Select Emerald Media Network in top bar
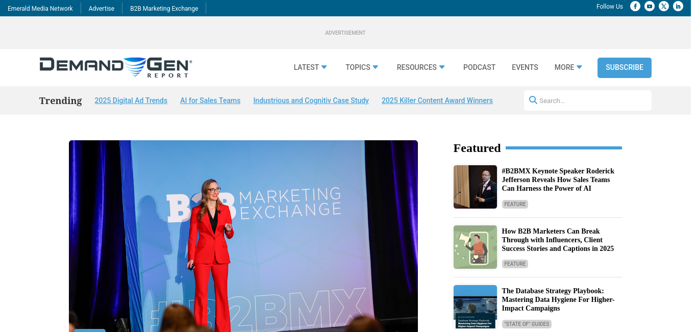This screenshot has width=697, height=332. tap(40, 8)
